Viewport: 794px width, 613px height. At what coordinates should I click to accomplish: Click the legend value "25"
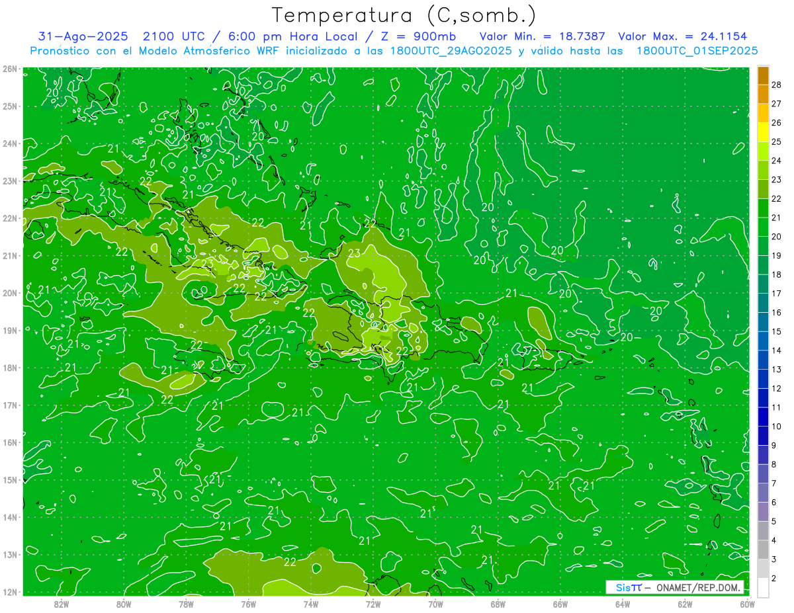point(776,142)
